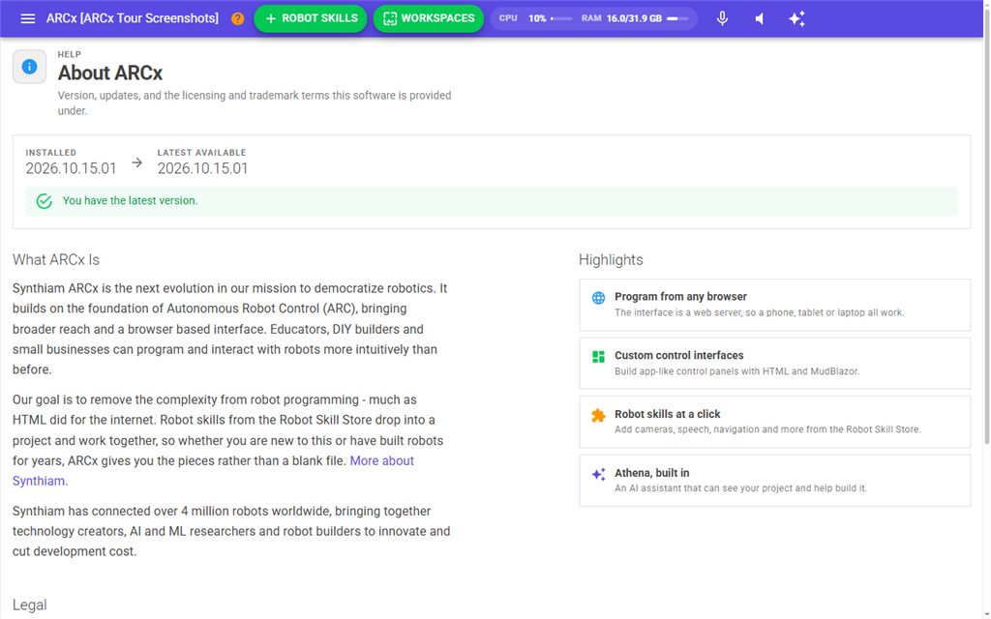
Task: Click the Legal section heading
Action: 30,605
